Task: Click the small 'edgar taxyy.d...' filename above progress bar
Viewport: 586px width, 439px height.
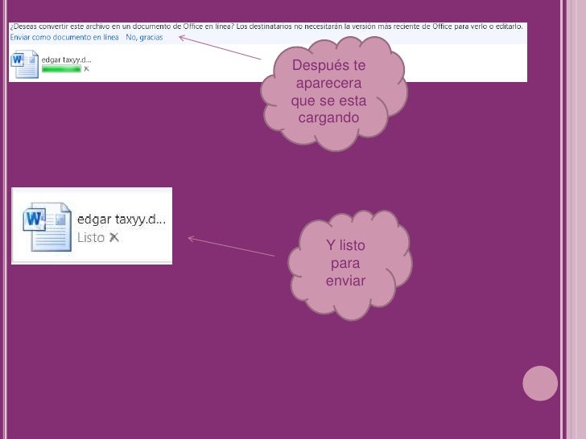Action: pos(67,59)
